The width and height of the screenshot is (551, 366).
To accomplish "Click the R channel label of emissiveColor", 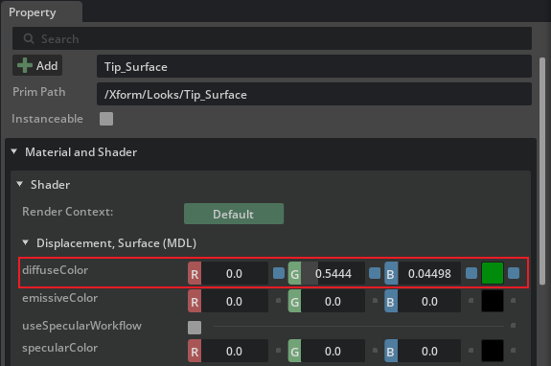I will click(195, 302).
